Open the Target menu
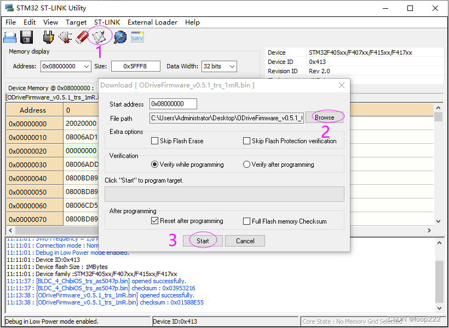 (76, 22)
